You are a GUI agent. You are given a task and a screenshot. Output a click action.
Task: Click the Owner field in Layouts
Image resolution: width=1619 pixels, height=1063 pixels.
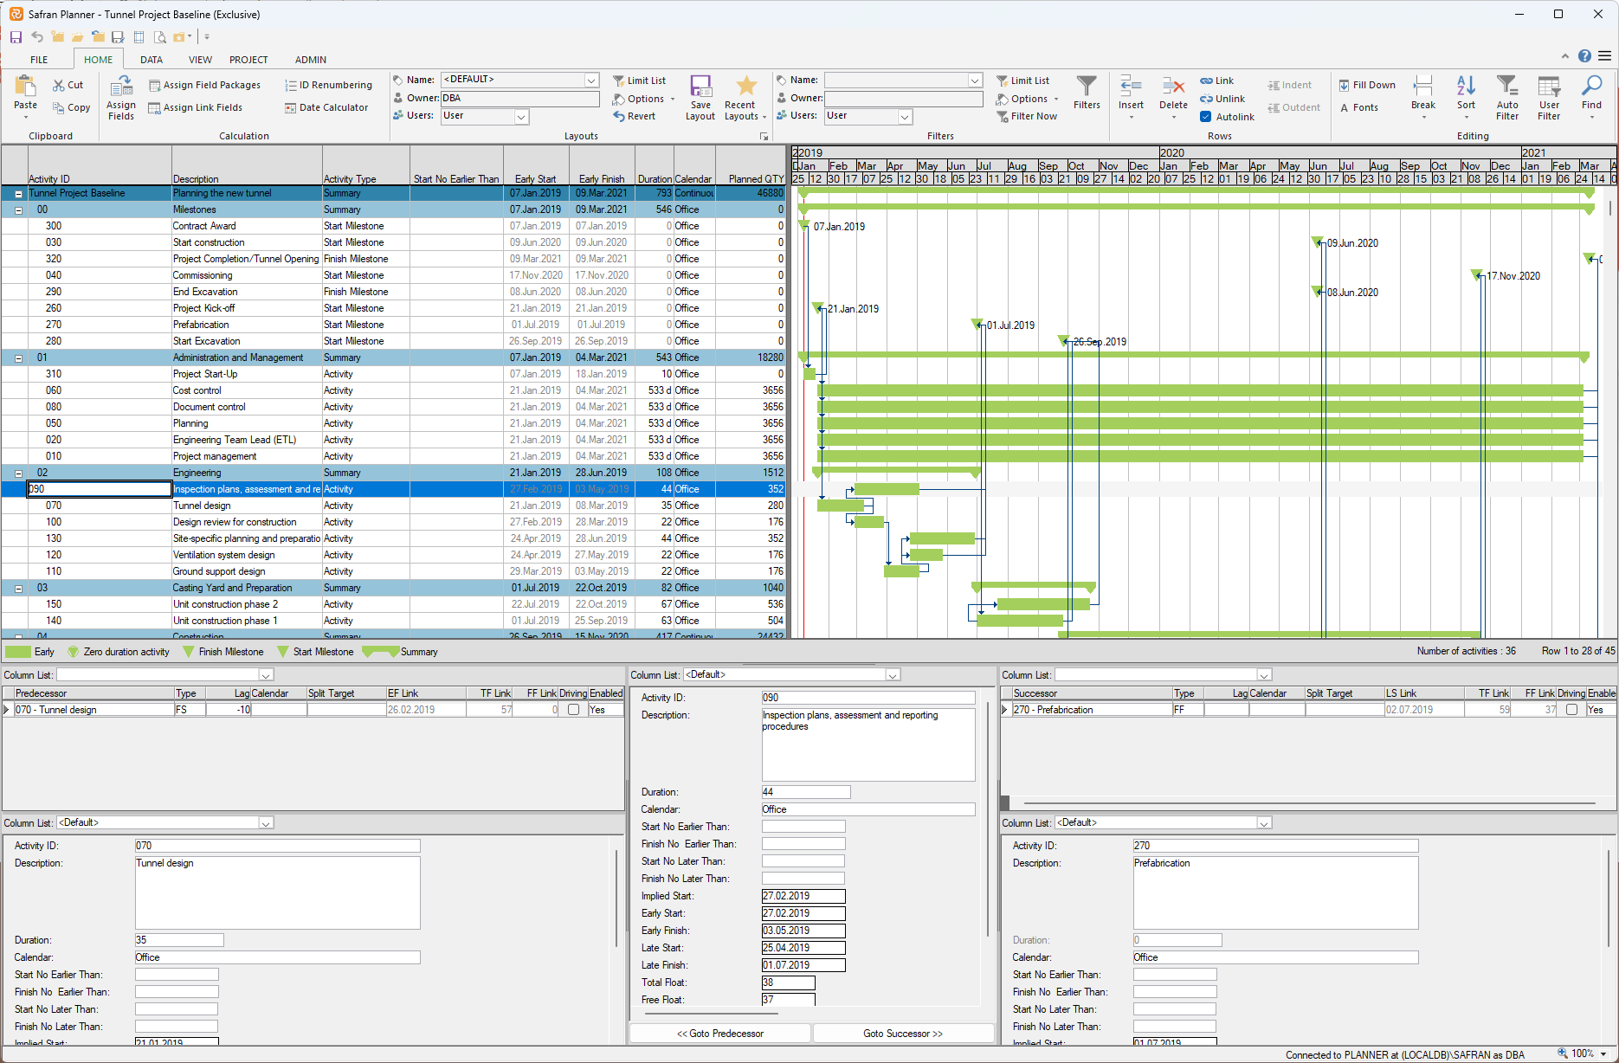pos(519,99)
